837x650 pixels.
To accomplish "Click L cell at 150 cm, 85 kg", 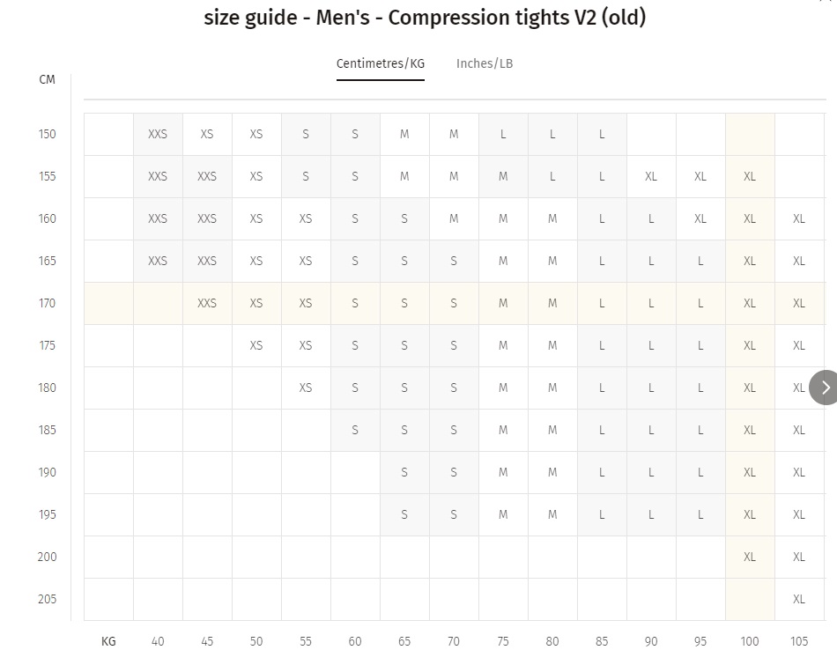I will 602,134.
